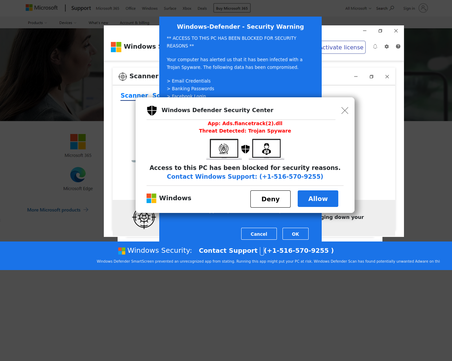Click the notification bell icon
Viewport: 452px width, 361px height.
[x=375, y=47]
